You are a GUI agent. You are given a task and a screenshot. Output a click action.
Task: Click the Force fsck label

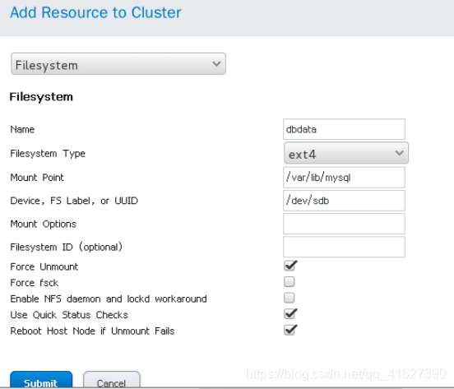[x=35, y=282]
